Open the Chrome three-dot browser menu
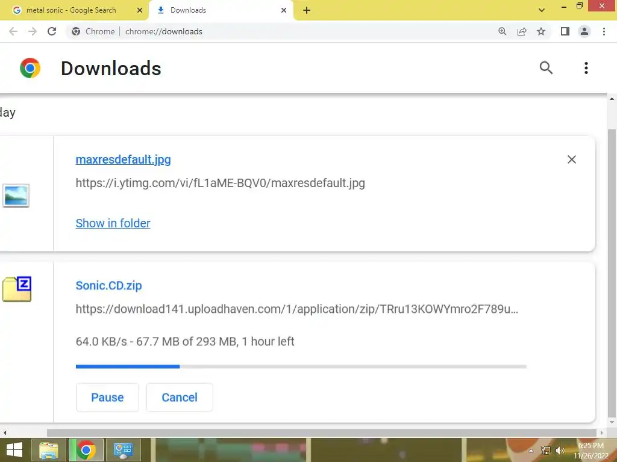 pos(604,31)
